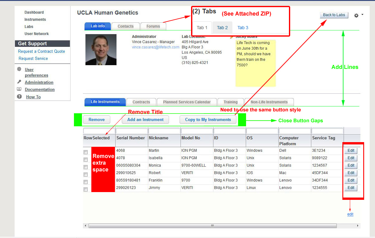Click the Back to Labs button
The image size is (375, 238).
click(334, 15)
